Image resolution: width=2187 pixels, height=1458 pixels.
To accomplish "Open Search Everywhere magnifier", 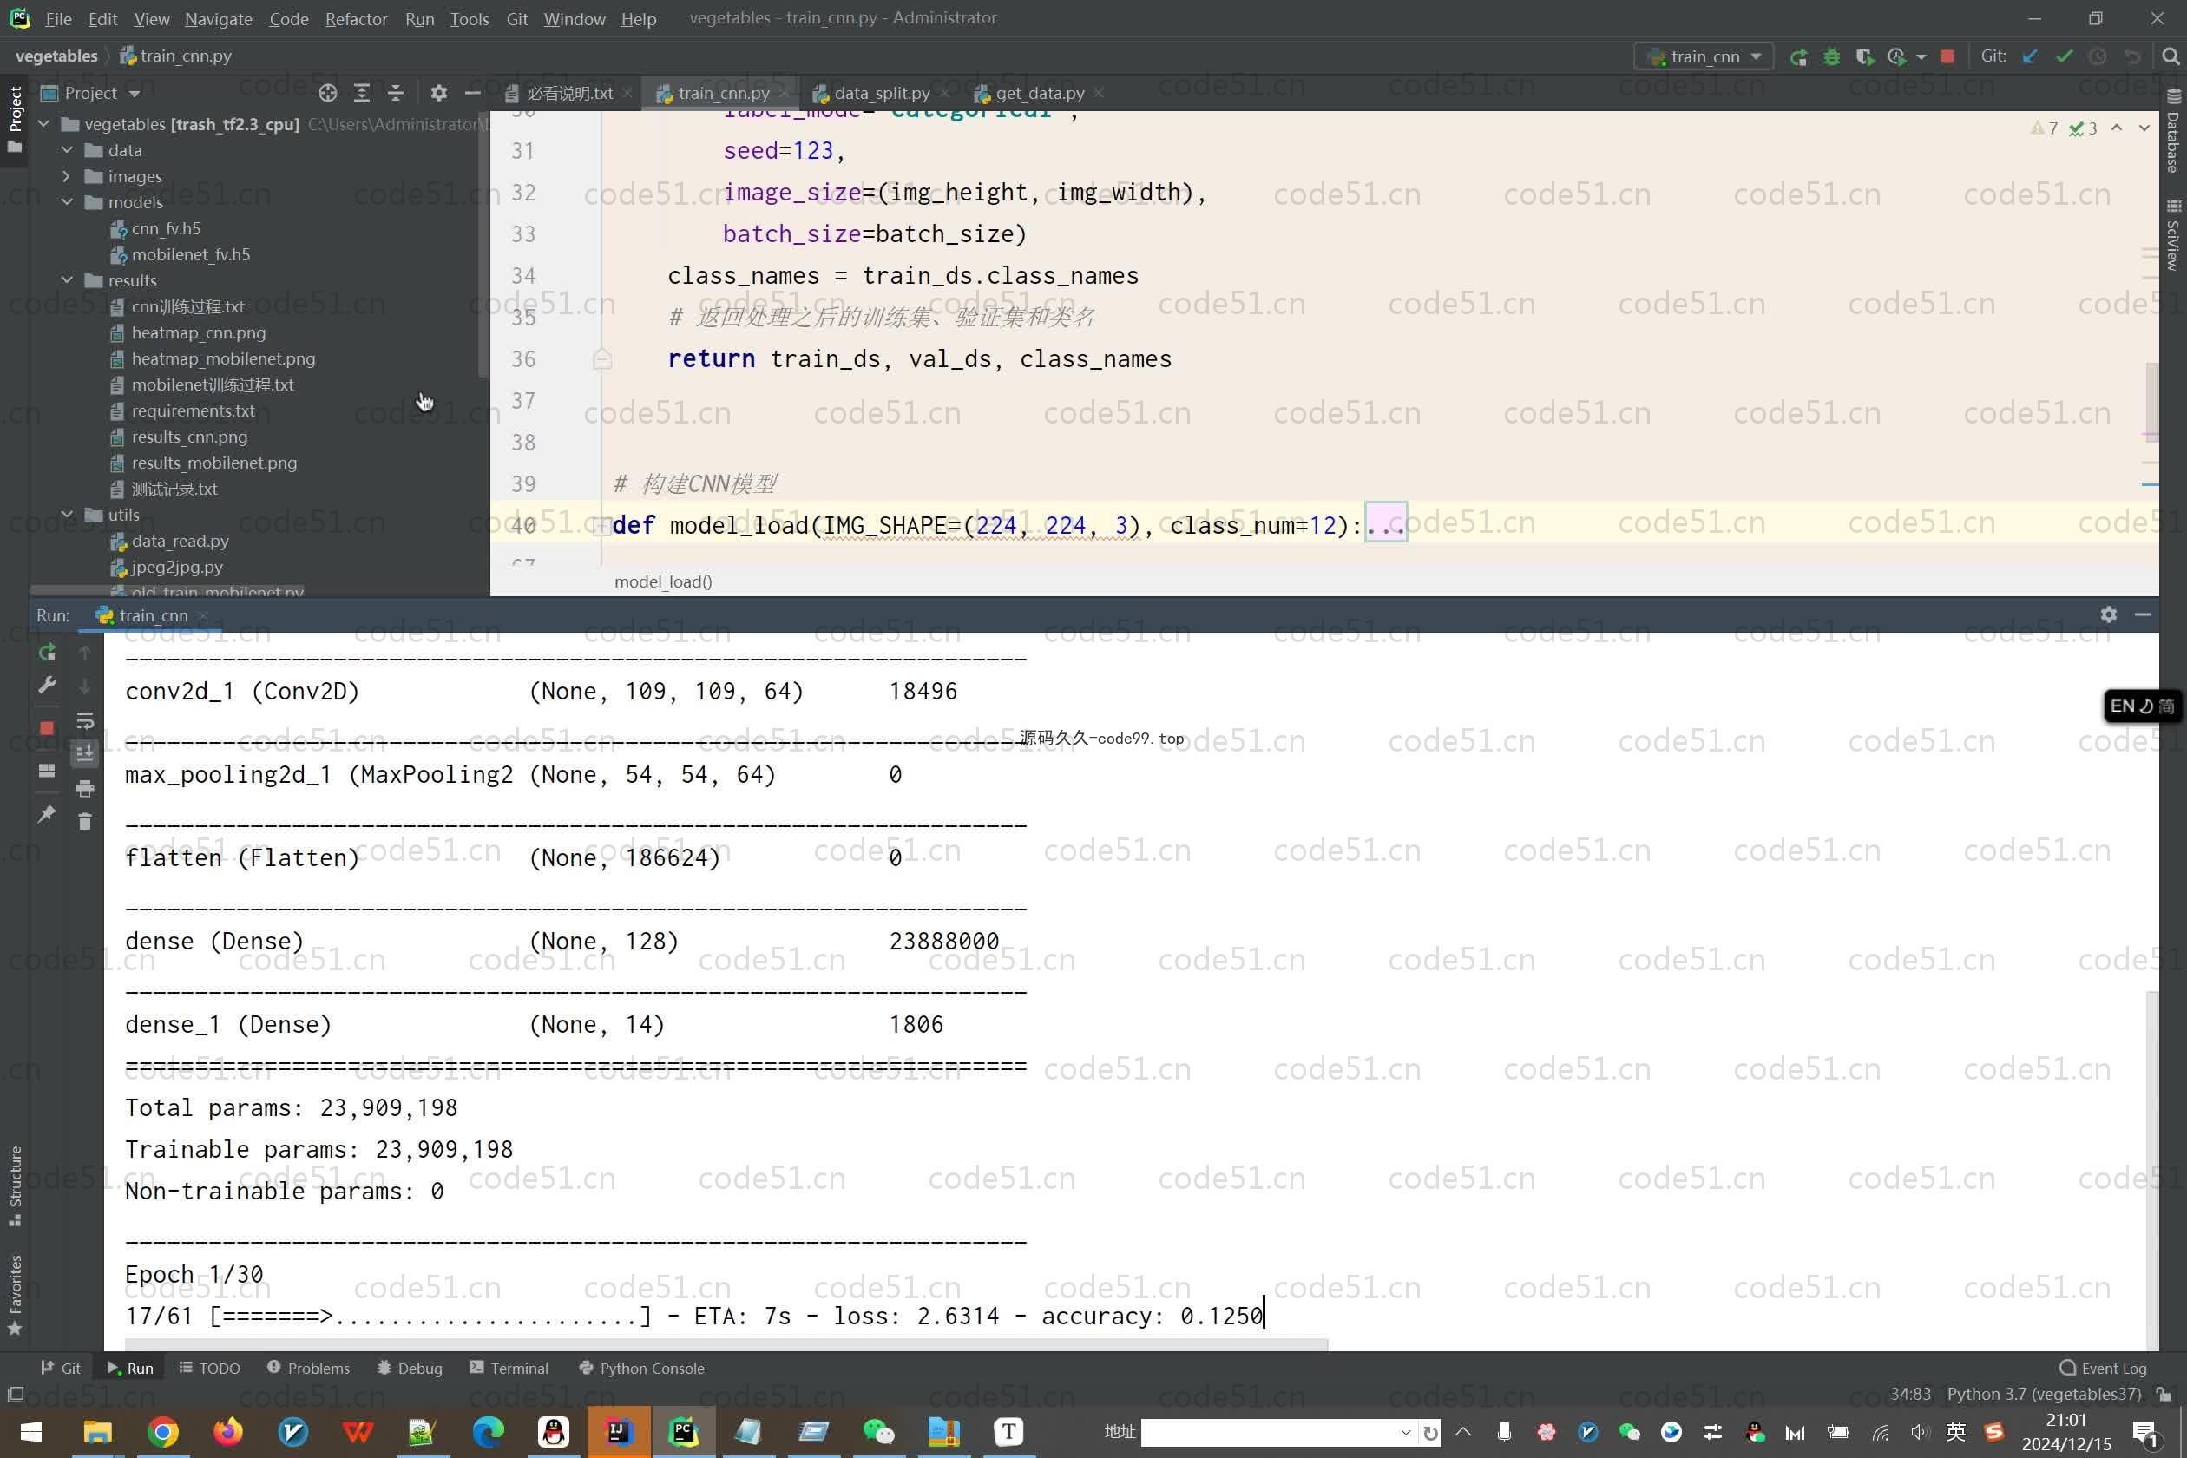I will pyautogui.click(x=2171, y=56).
